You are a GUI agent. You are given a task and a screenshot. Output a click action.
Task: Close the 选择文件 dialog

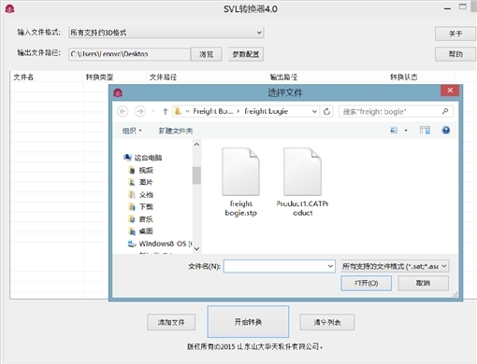click(450, 91)
